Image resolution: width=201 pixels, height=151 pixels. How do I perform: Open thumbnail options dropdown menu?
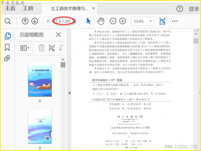tap(25, 48)
